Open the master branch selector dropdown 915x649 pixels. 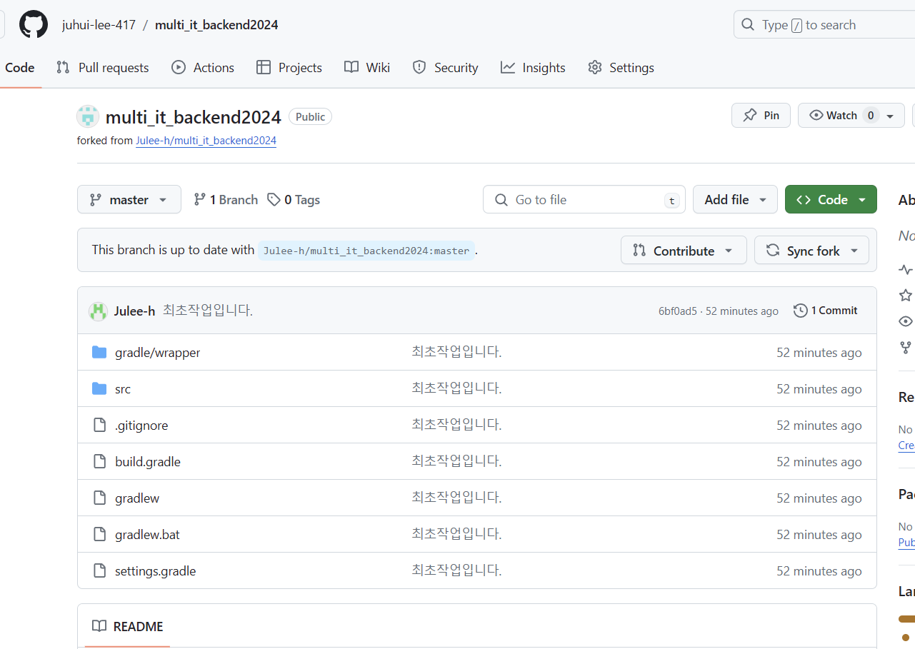129,200
